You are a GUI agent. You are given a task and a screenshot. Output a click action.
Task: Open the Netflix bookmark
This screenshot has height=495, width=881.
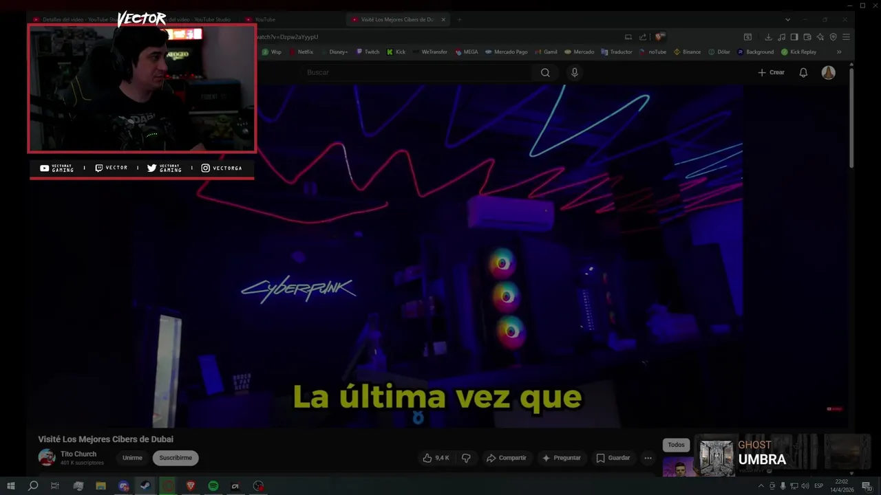point(301,52)
